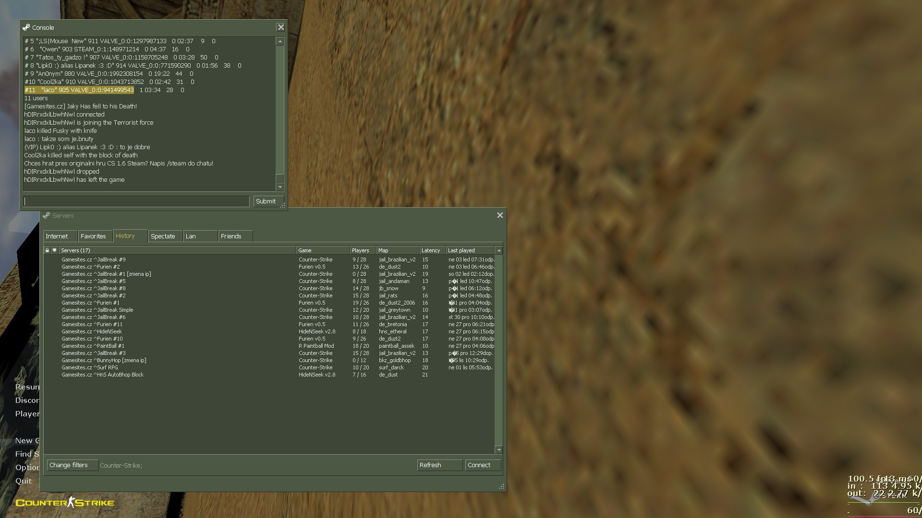This screenshot has height=518, width=922.
Task: Sort by Players column header
Action: point(363,250)
